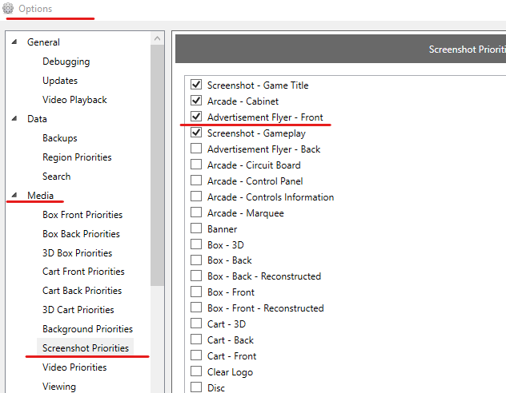The width and height of the screenshot is (506, 393).
Task: Collapse the Data tree section
Action: pyautogui.click(x=14, y=118)
